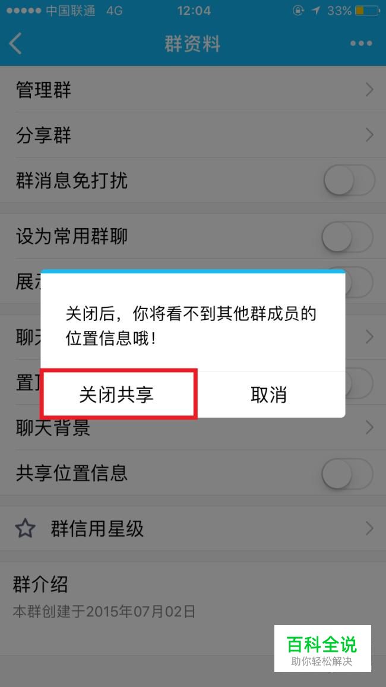This screenshot has height=687, width=386.
Task: Select the 管理群 menu entry
Action: [193, 90]
